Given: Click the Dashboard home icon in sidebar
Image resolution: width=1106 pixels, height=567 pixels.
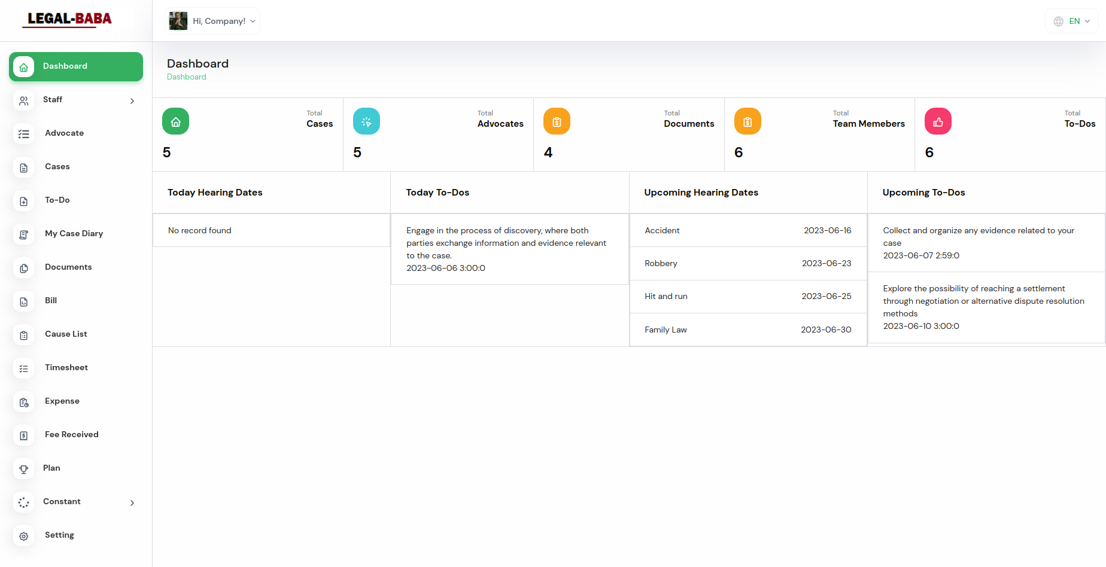Looking at the screenshot, I should 24,67.
